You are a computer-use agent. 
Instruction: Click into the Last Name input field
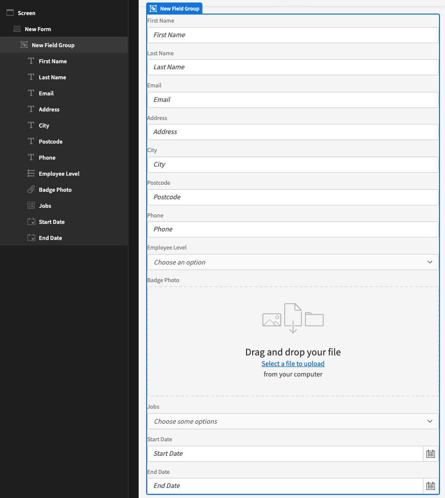coord(293,67)
